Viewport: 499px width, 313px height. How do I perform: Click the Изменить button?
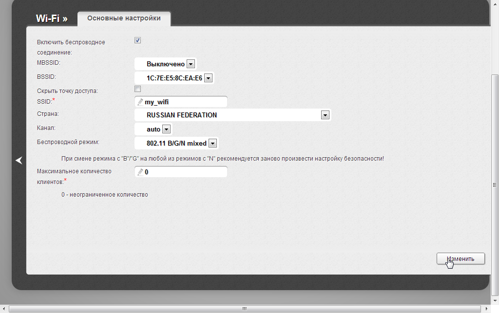(x=461, y=258)
